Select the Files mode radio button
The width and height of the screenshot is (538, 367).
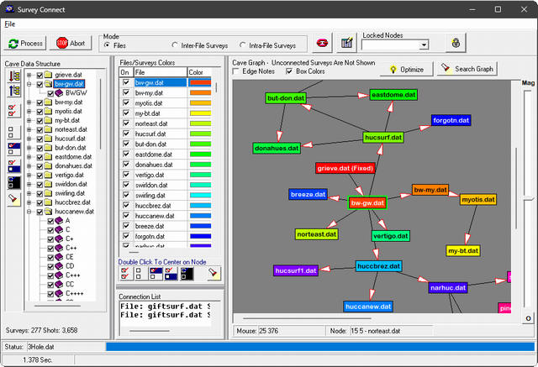(x=107, y=45)
